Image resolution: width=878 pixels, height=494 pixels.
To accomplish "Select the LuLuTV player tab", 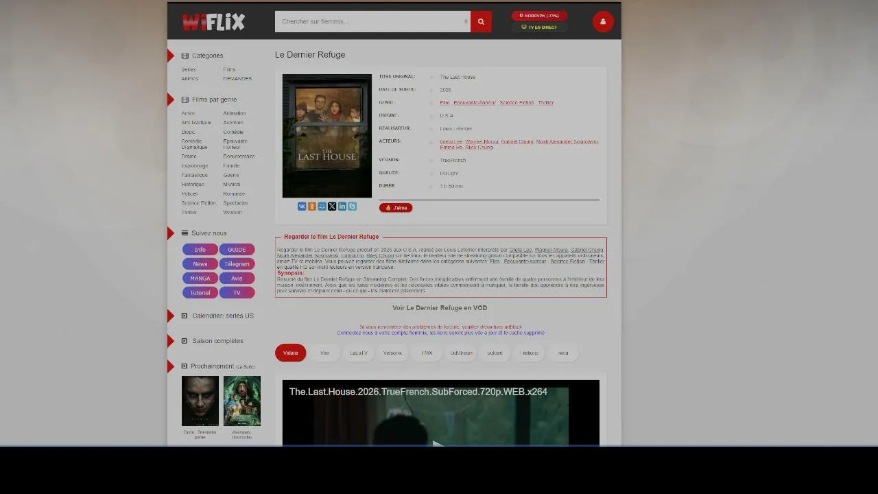I will pyautogui.click(x=359, y=353).
